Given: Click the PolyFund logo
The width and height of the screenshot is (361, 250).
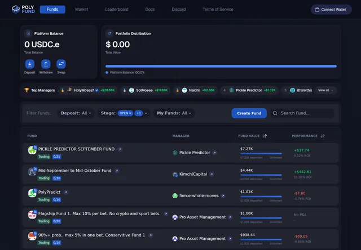Looking at the screenshot, I should click(x=23, y=9).
